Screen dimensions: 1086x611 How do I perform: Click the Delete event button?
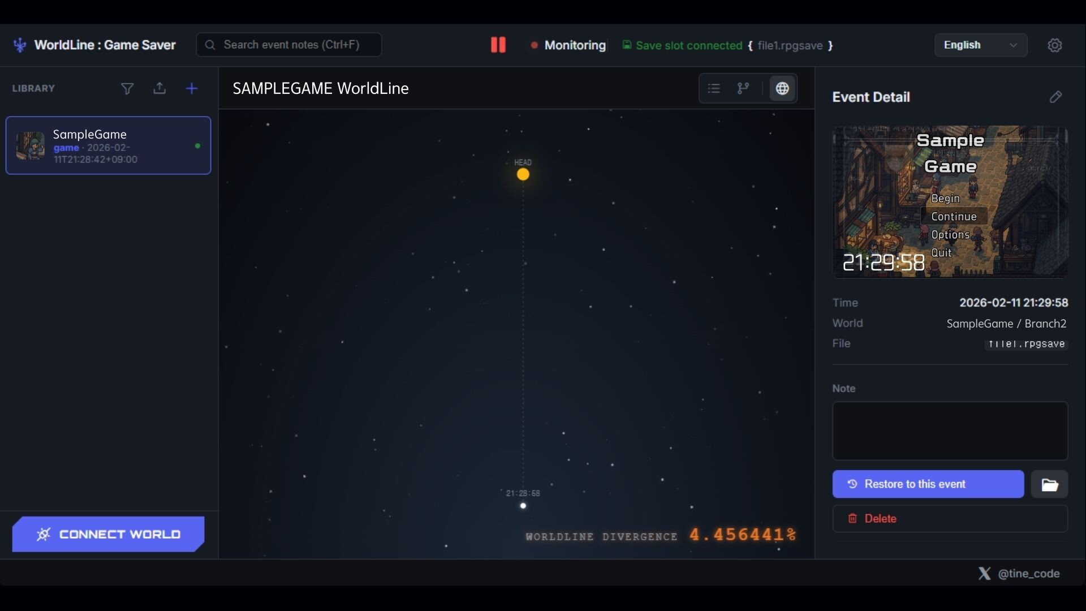point(950,519)
